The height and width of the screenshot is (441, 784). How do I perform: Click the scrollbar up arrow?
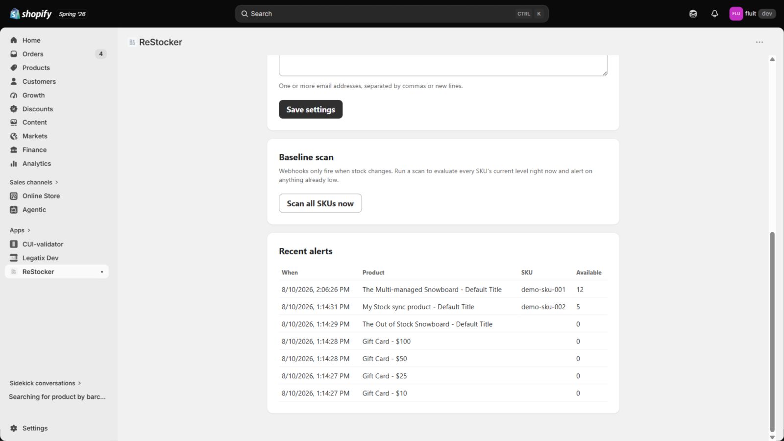point(772,59)
